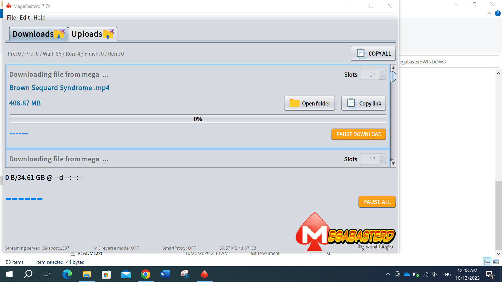This screenshot has height=282, width=502.
Task: Open Google Chrome from the taskbar
Action: coord(146,274)
